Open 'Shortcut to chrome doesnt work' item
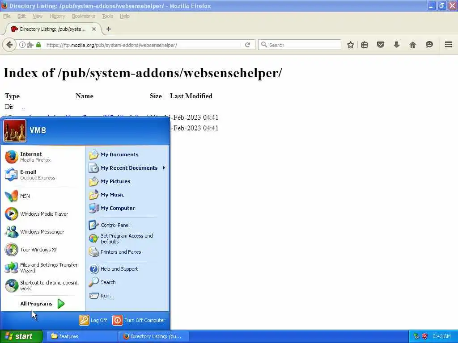Screen dimensions: 458x343 pos(42,285)
